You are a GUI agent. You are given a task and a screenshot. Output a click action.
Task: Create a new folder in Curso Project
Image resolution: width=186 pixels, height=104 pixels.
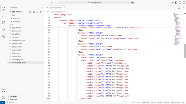34,12
